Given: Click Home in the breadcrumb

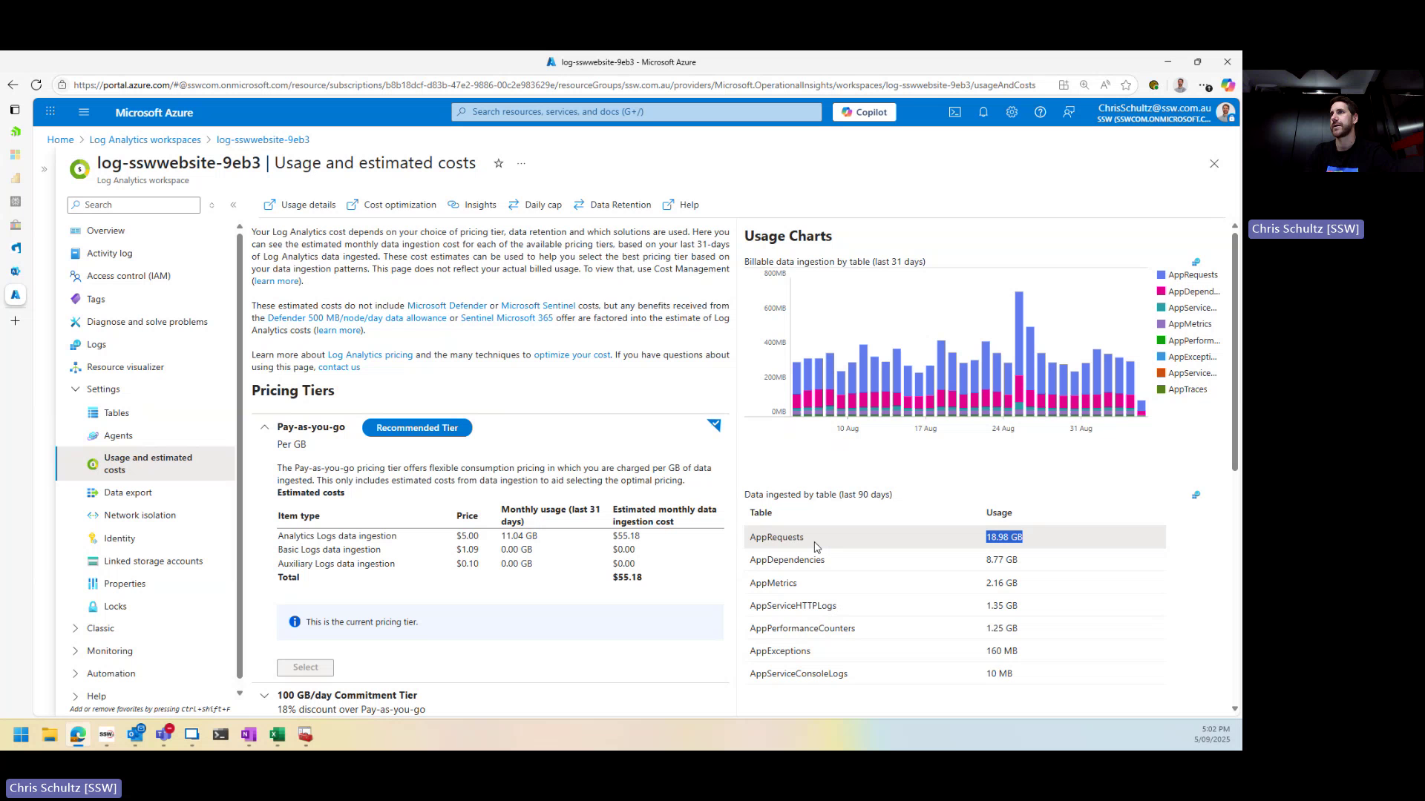Looking at the screenshot, I should pos(60,139).
